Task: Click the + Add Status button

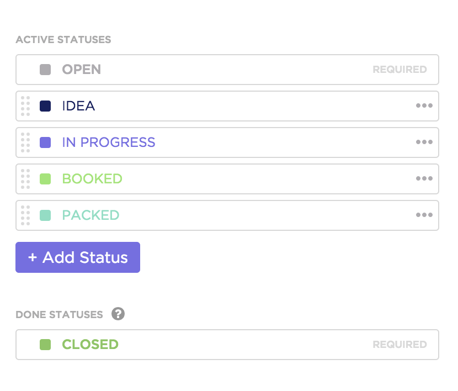Action: tap(78, 257)
